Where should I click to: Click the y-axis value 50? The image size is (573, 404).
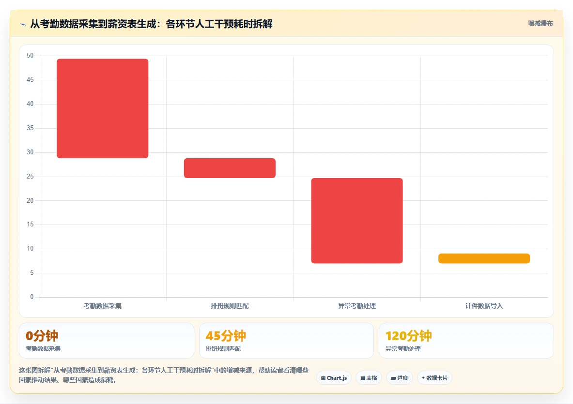(30, 56)
